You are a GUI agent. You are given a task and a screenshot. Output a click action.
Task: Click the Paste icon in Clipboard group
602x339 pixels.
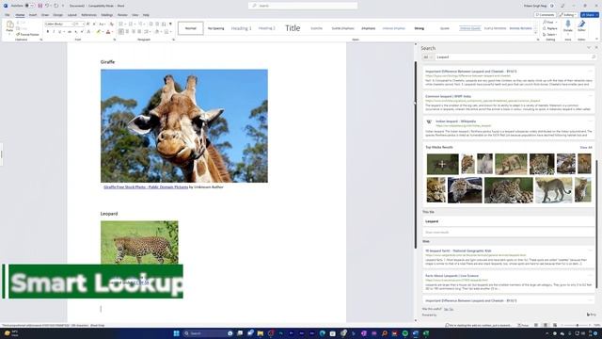9,26
